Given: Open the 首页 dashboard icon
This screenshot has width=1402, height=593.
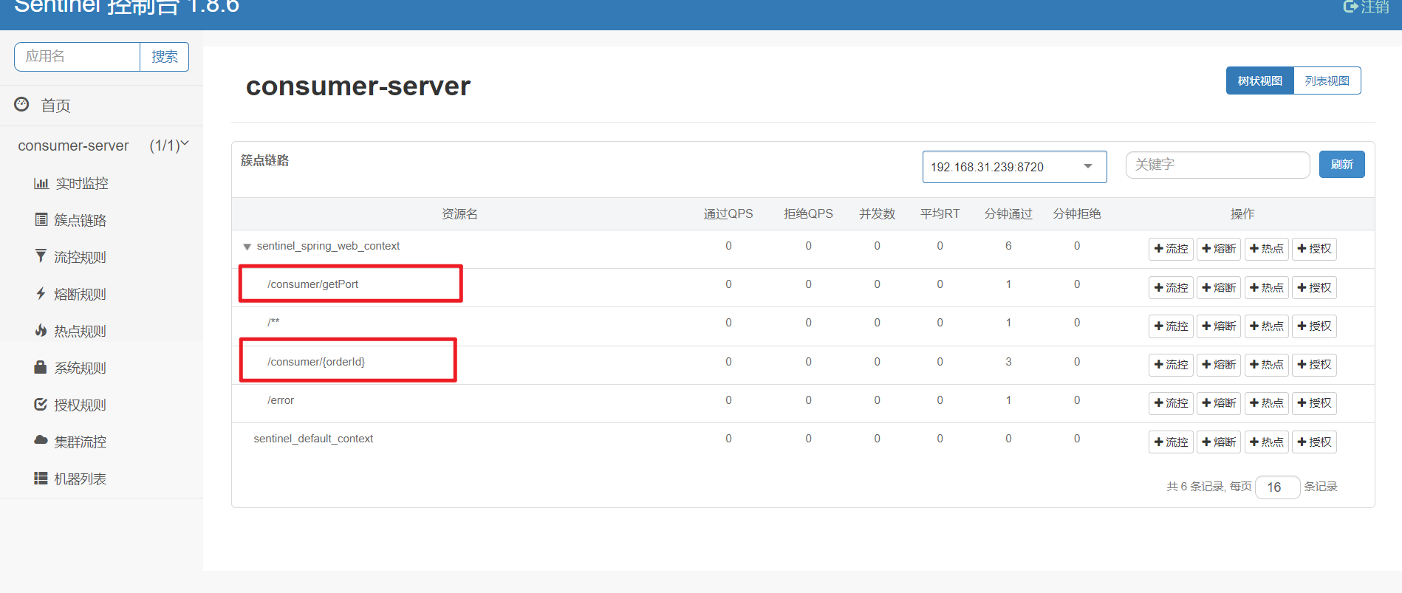Looking at the screenshot, I should (21, 105).
